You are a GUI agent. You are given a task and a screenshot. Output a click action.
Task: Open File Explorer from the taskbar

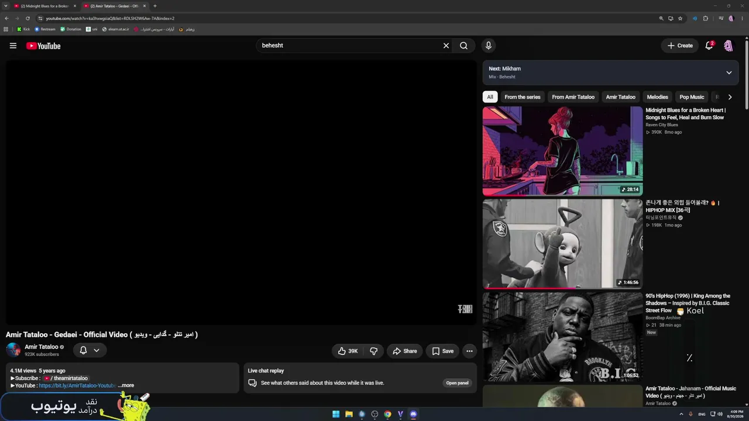[x=349, y=414]
